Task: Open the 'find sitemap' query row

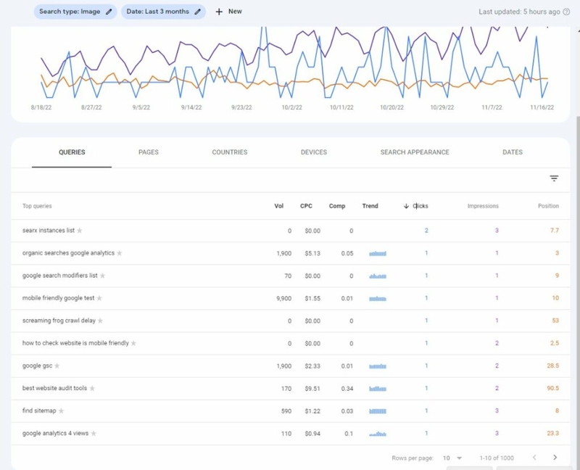Action: (x=291, y=411)
